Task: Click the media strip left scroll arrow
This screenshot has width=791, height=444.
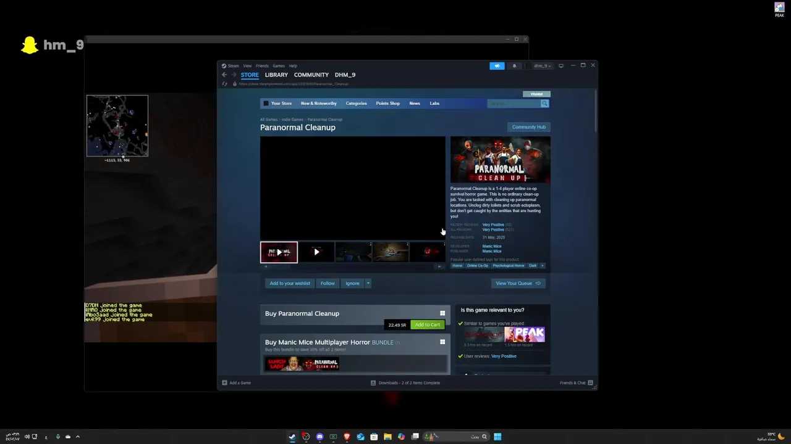Action: click(x=266, y=266)
